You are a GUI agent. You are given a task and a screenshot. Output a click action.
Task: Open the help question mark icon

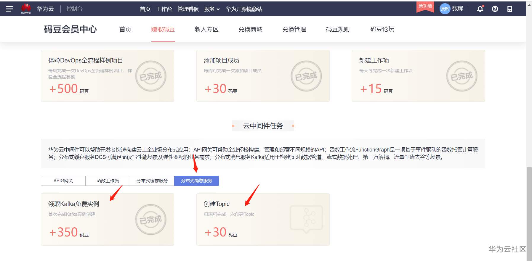(x=495, y=9)
